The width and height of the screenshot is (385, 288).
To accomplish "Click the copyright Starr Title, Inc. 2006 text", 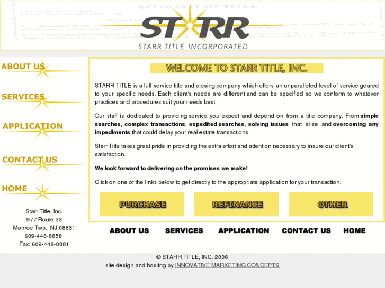I will pyautogui.click(x=192, y=257).
